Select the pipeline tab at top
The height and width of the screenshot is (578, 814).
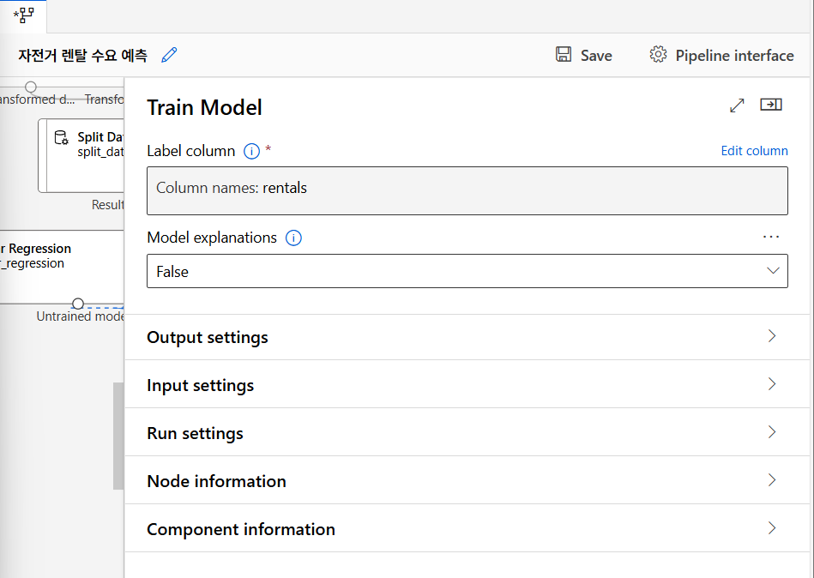click(x=23, y=15)
